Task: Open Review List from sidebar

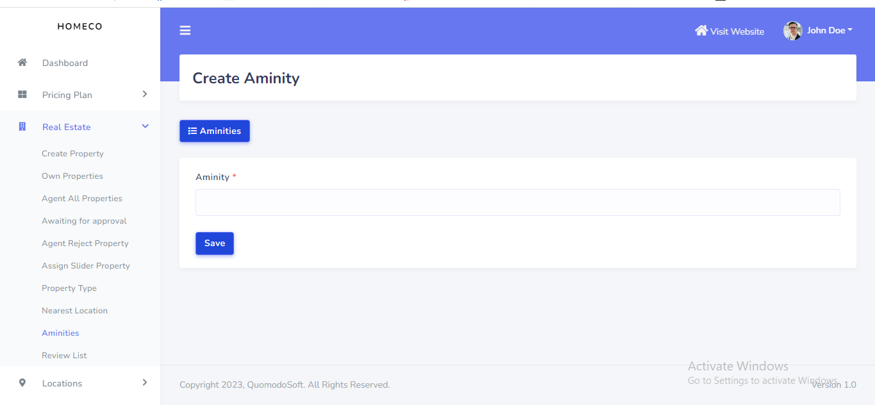Action: [x=64, y=356]
